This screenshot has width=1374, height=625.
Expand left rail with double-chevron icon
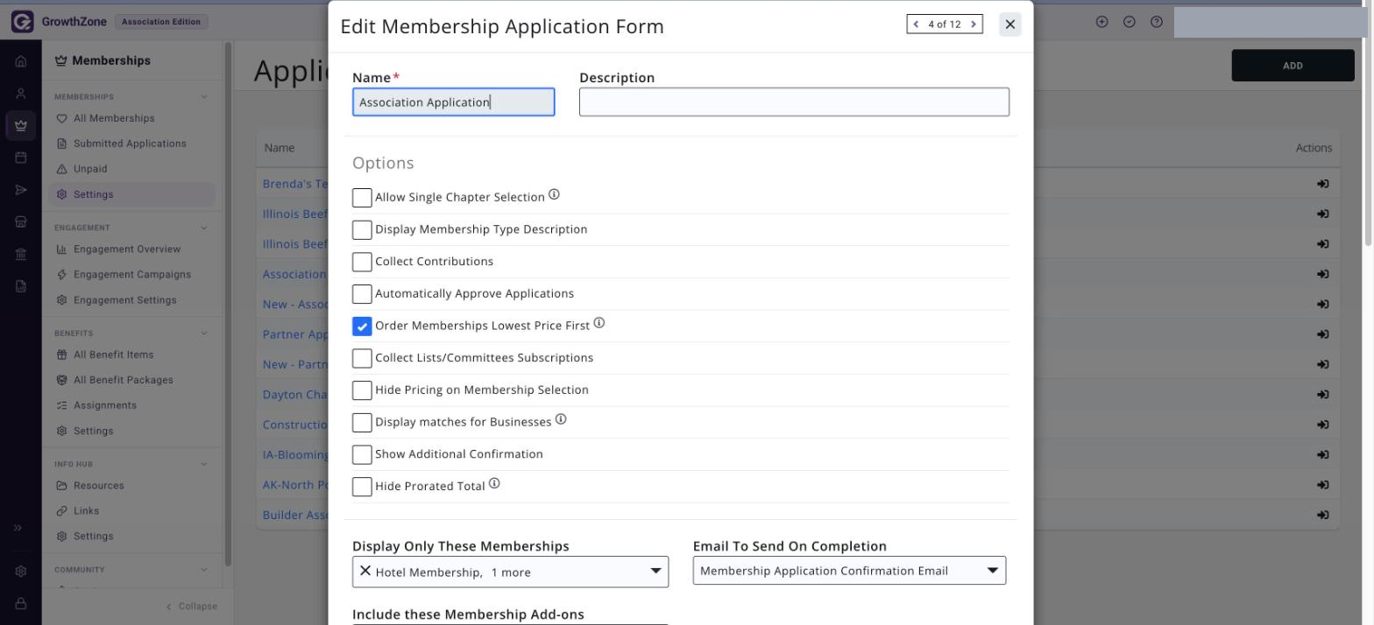[18, 528]
